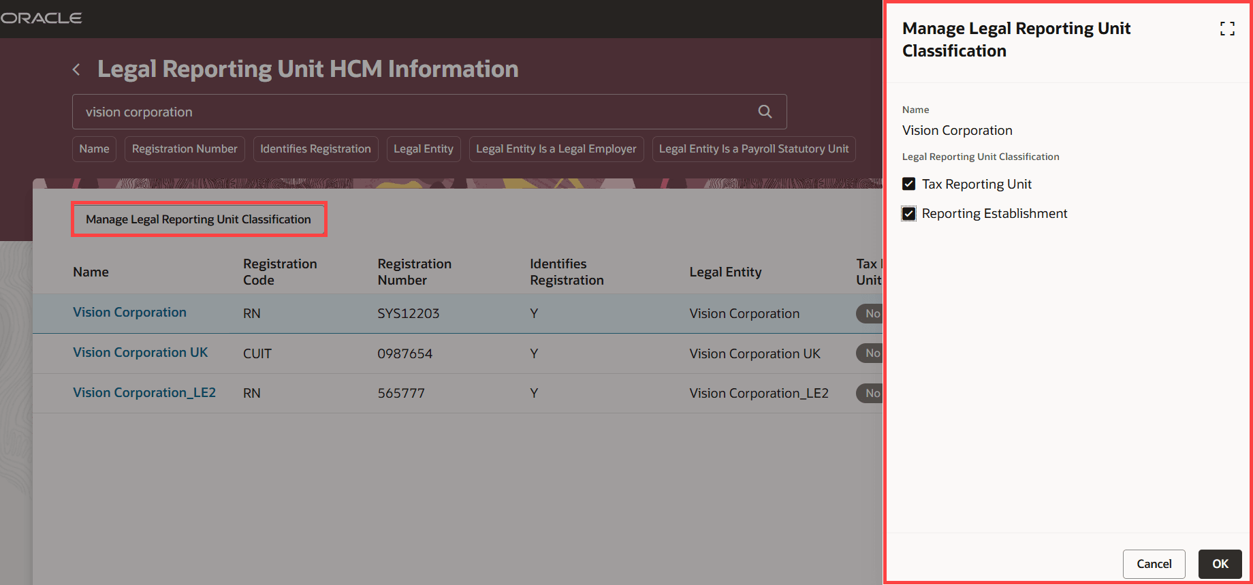Click the Oracle logo

point(41,18)
